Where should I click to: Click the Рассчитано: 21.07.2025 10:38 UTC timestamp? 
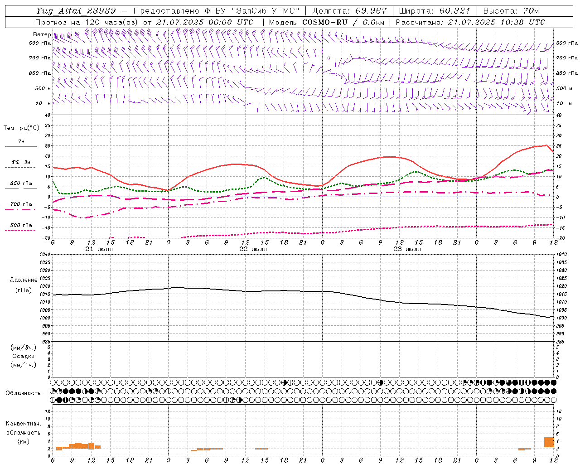pyautogui.click(x=470, y=22)
